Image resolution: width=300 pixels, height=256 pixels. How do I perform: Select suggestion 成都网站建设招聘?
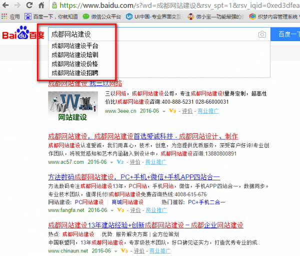pyautogui.click(x=75, y=73)
